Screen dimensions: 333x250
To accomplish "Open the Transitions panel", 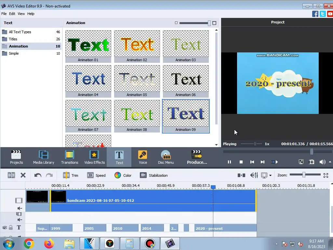I will point(70,157).
